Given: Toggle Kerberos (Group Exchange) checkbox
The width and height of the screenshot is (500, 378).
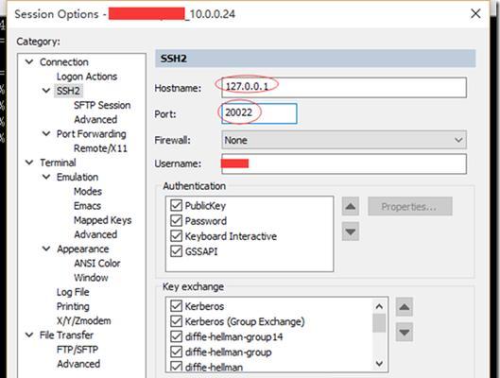Looking at the screenshot, I should (x=176, y=321).
